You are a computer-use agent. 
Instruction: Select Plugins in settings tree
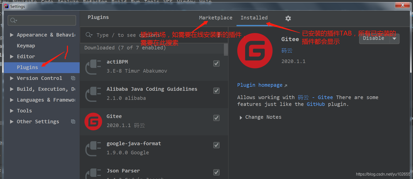point(42,67)
